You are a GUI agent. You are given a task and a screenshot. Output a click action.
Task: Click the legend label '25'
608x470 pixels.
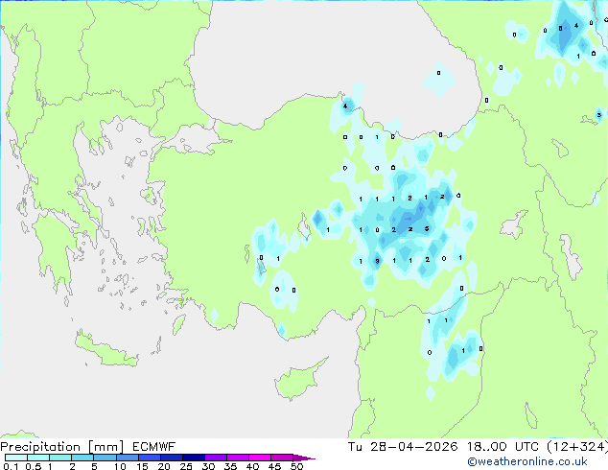186,466
